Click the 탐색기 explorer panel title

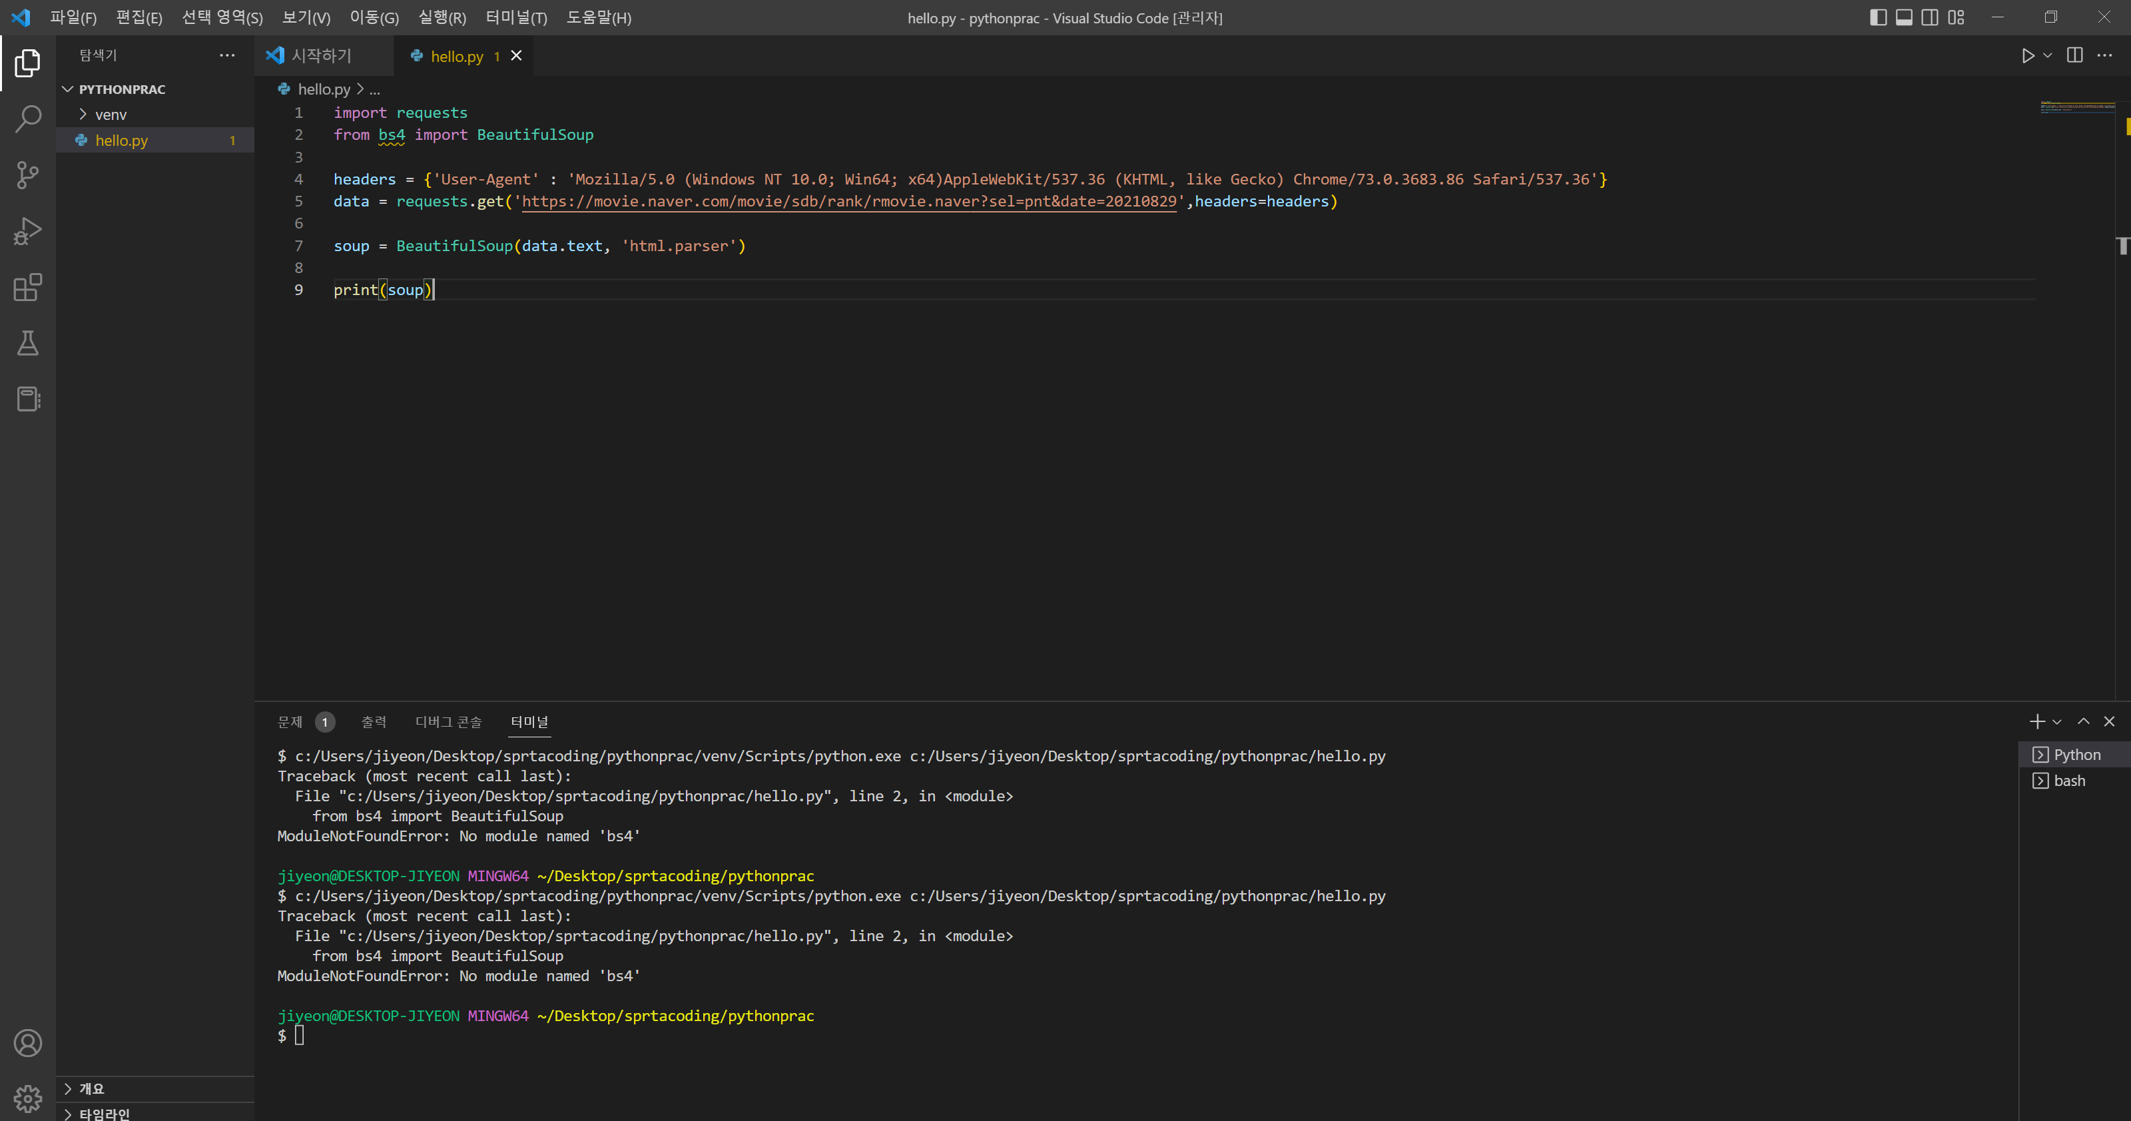(x=99, y=55)
